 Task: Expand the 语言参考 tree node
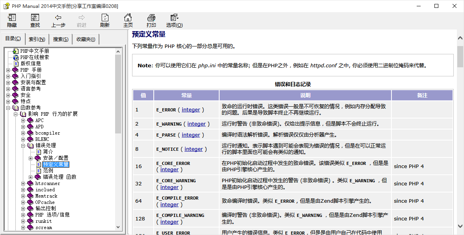pos(8,89)
